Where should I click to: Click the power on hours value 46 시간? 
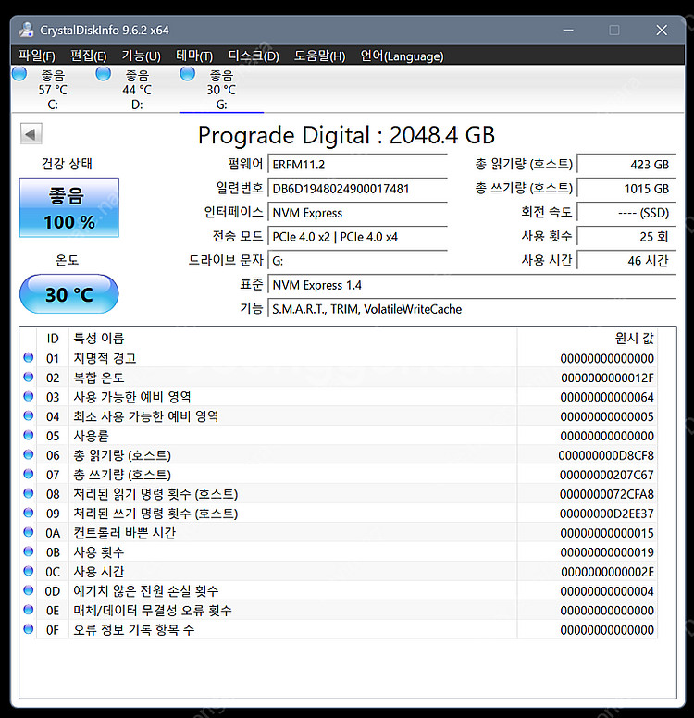pyautogui.click(x=626, y=261)
